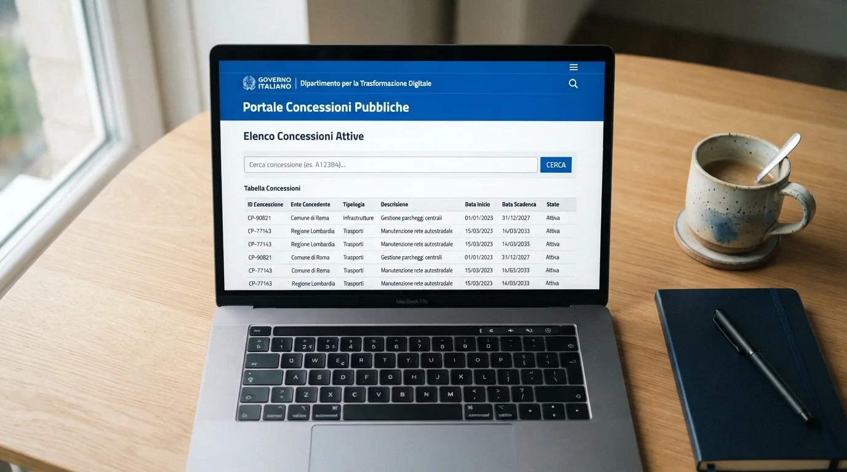Select the municipality cell in the Infrastrutture row

pyautogui.click(x=310, y=218)
